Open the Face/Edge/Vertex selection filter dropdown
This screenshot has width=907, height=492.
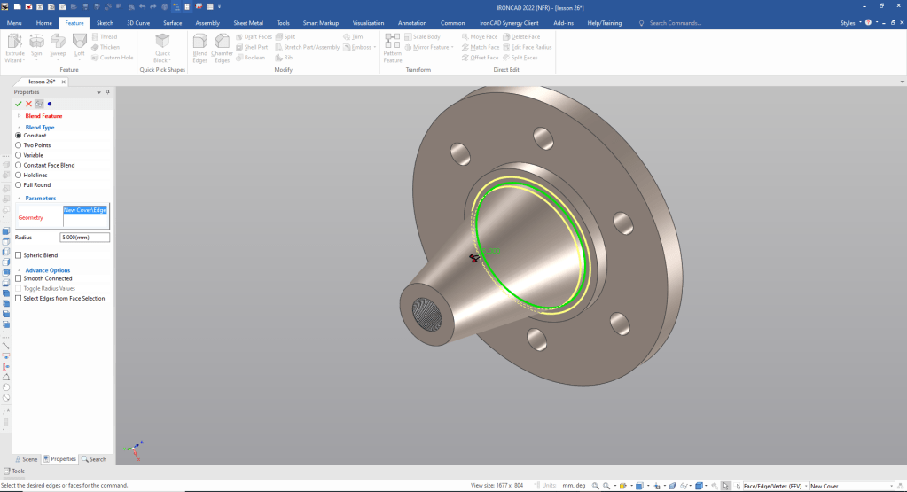[x=804, y=486]
